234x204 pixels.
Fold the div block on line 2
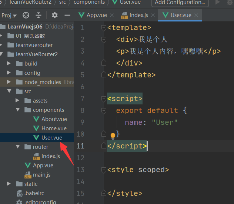(104, 40)
